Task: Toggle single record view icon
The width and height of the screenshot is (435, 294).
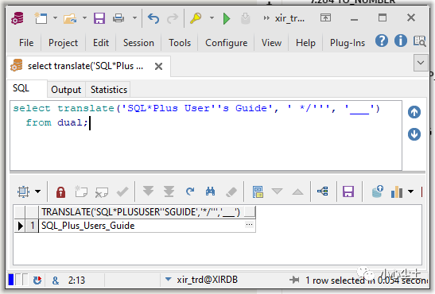Action: 258,191
